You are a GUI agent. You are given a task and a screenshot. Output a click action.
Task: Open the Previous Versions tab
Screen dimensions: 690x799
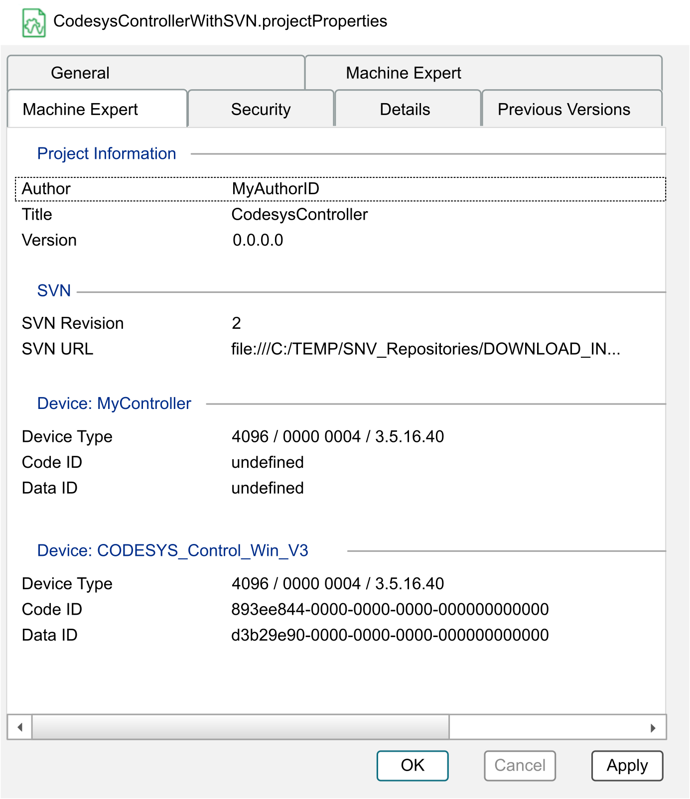click(x=572, y=109)
